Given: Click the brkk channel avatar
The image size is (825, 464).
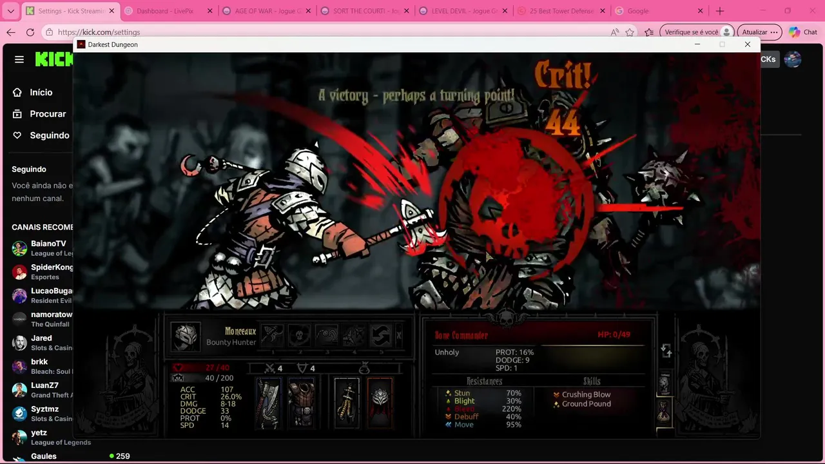Looking at the screenshot, I should [19, 366].
